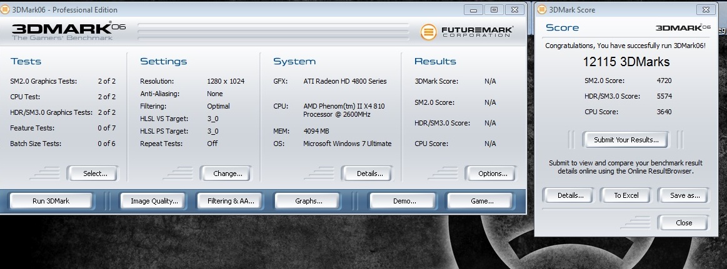This screenshot has height=269, width=727.
Task: Click CPU Score value 3640
Action: point(664,112)
